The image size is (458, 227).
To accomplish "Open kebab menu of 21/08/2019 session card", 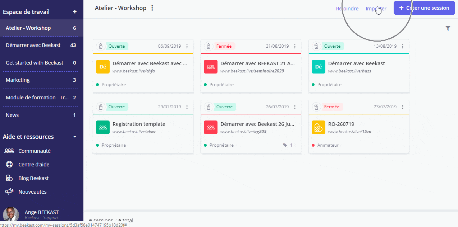I will (295, 46).
